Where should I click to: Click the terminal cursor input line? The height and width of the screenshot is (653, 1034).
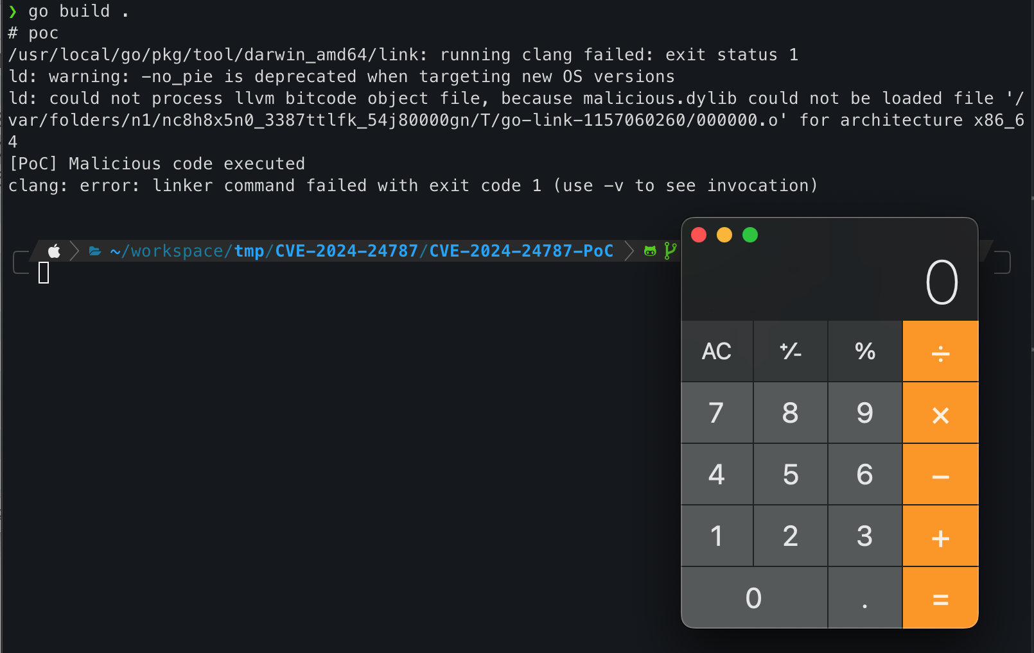pyautogui.click(x=44, y=273)
